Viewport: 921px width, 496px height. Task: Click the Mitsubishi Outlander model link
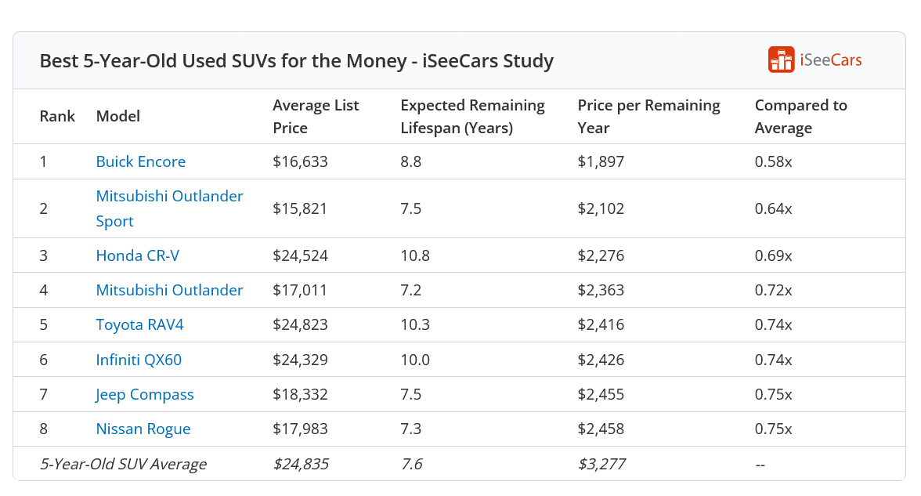(x=169, y=290)
